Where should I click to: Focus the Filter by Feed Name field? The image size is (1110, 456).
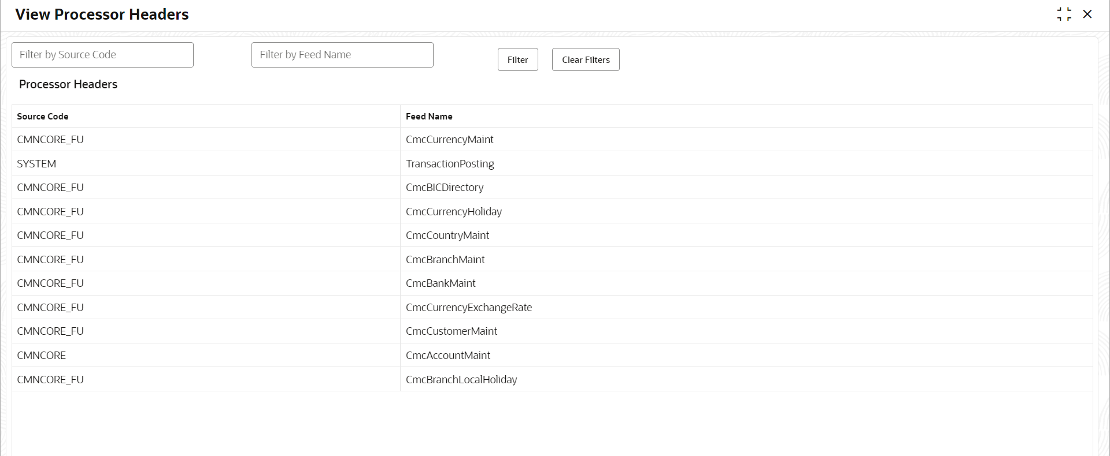[342, 55]
